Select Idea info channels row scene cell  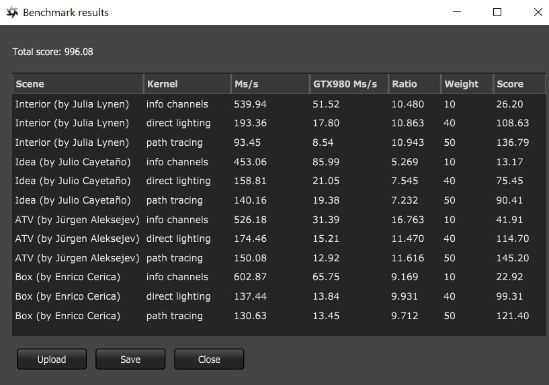(x=73, y=162)
